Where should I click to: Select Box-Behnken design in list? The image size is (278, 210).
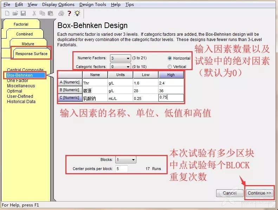[x=26, y=75]
